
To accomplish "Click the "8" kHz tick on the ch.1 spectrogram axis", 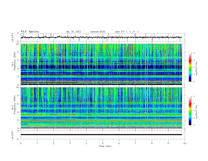I will point(18,52).
